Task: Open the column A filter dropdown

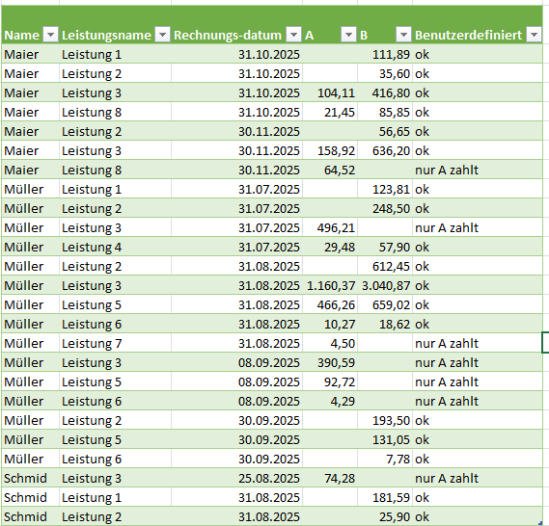Action: coord(348,35)
